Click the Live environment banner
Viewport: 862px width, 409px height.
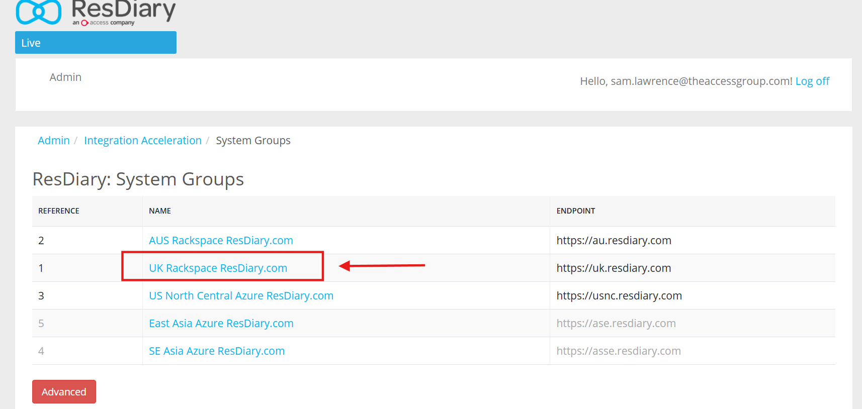(x=96, y=43)
